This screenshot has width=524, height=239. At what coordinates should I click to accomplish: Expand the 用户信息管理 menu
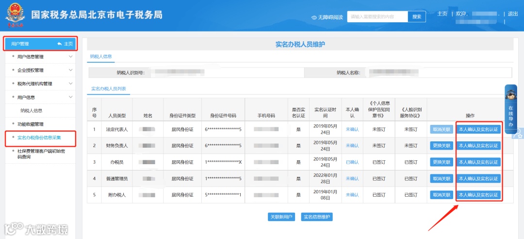click(x=41, y=57)
